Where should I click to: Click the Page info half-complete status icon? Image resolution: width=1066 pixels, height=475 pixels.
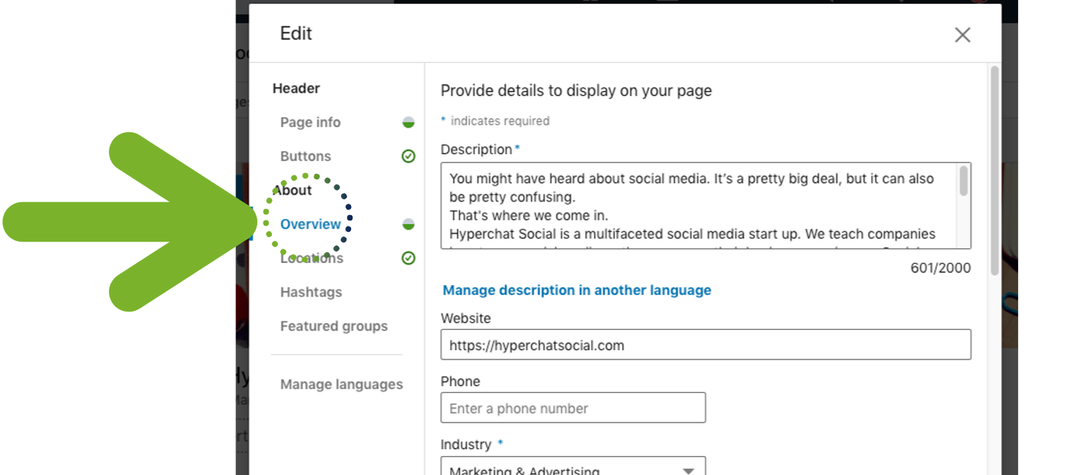[409, 122]
